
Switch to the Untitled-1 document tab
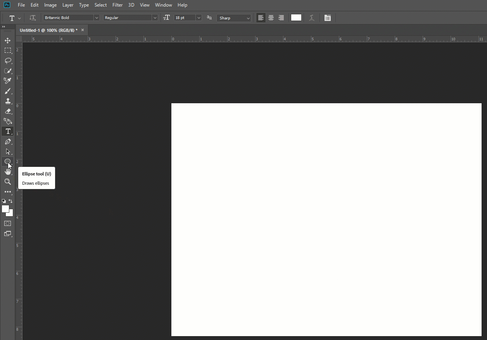pyautogui.click(x=48, y=30)
